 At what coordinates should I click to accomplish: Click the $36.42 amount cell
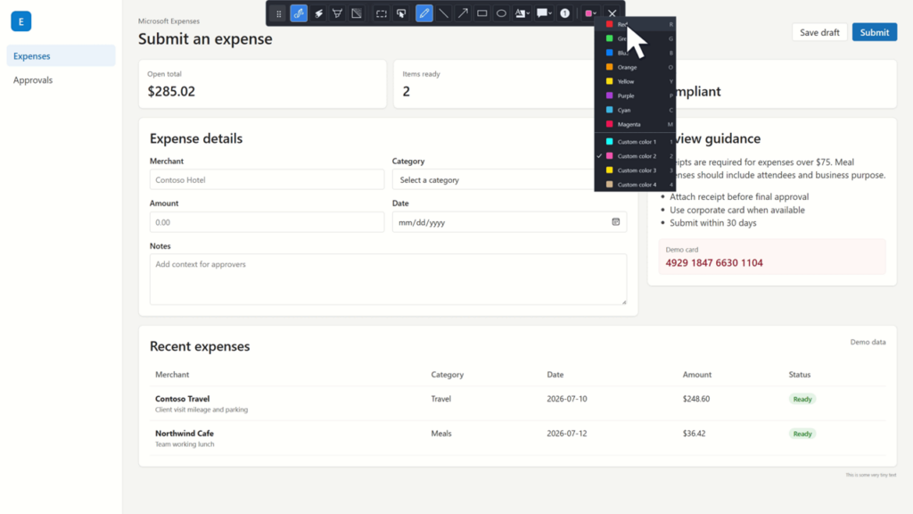tap(694, 433)
